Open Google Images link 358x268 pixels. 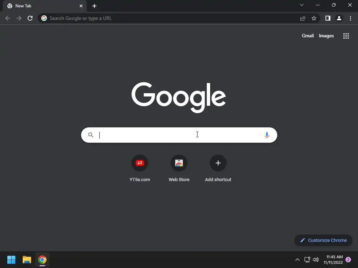[326, 36]
